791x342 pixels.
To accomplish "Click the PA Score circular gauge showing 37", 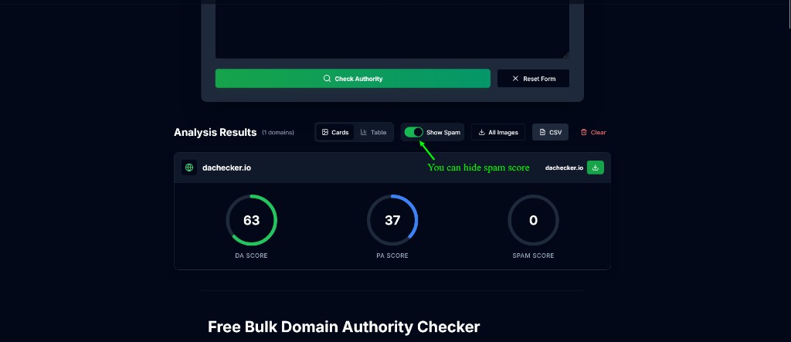I will (392, 220).
